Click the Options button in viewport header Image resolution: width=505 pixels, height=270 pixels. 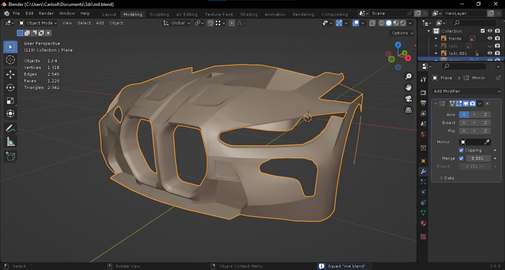click(x=402, y=33)
